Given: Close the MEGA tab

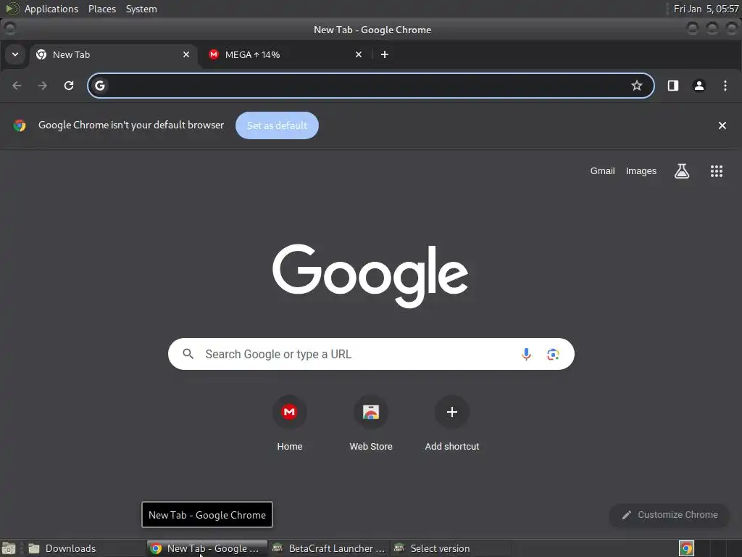Looking at the screenshot, I should [359, 54].
